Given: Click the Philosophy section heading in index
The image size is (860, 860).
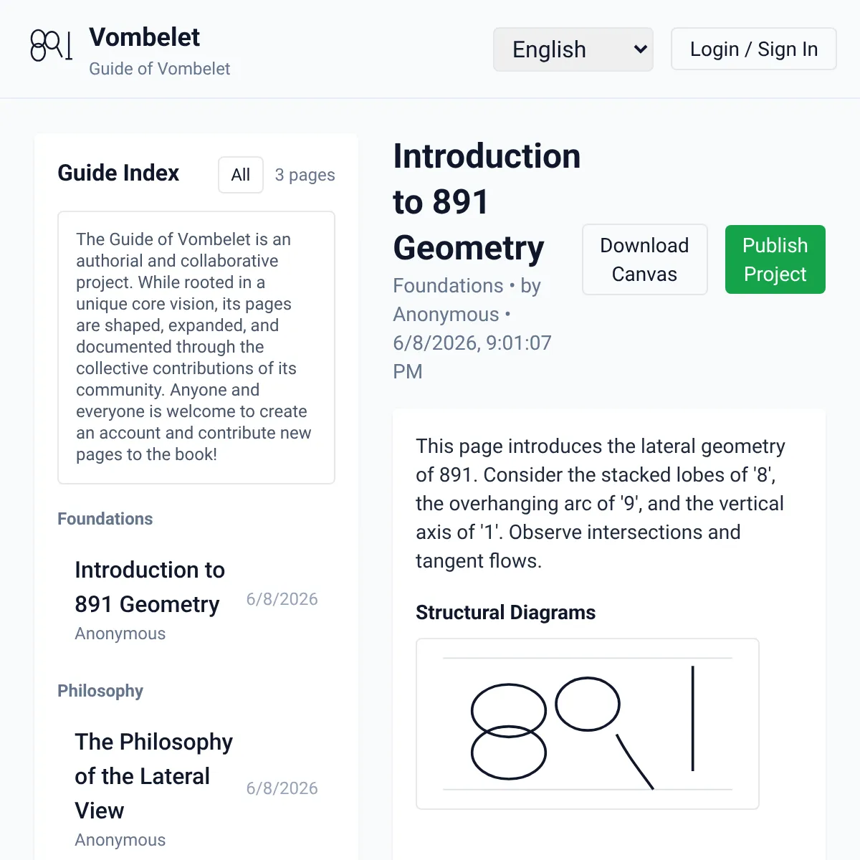Looking at the screenshot, I should [x=100, y=691].
